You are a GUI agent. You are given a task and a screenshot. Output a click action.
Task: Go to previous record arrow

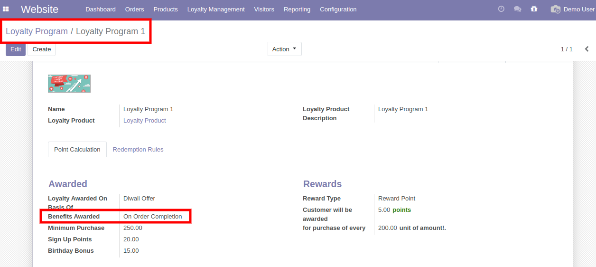tap(587, 49)
